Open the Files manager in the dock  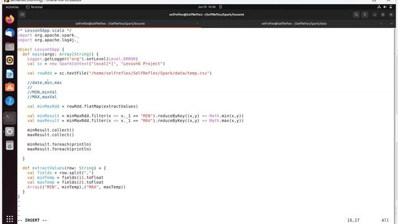pos(10,47)
